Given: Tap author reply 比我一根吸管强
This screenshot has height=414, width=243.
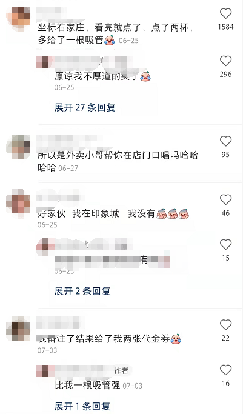Looking at the screenshot, I should pyautogui.click(x=87, y=386).
